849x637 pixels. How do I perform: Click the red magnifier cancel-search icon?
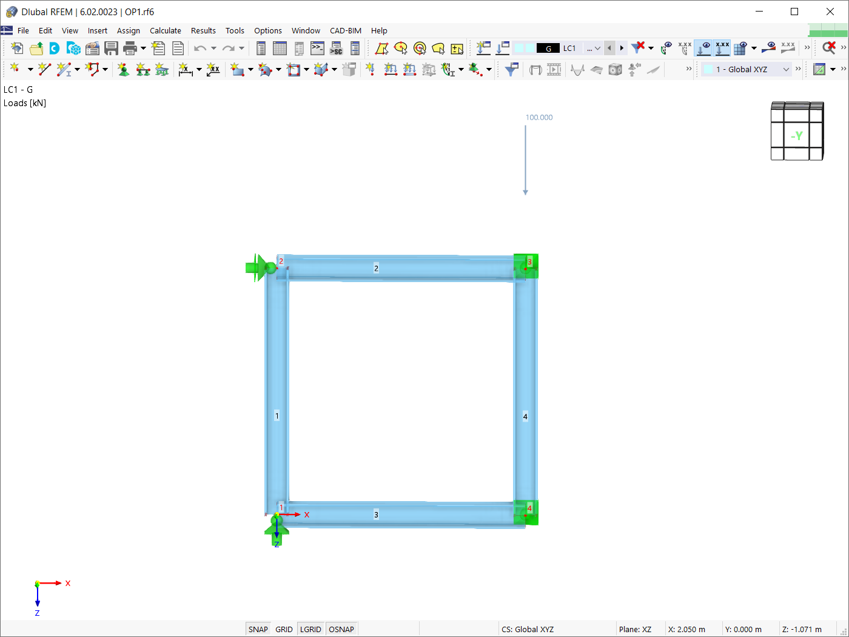coord(829,47)
